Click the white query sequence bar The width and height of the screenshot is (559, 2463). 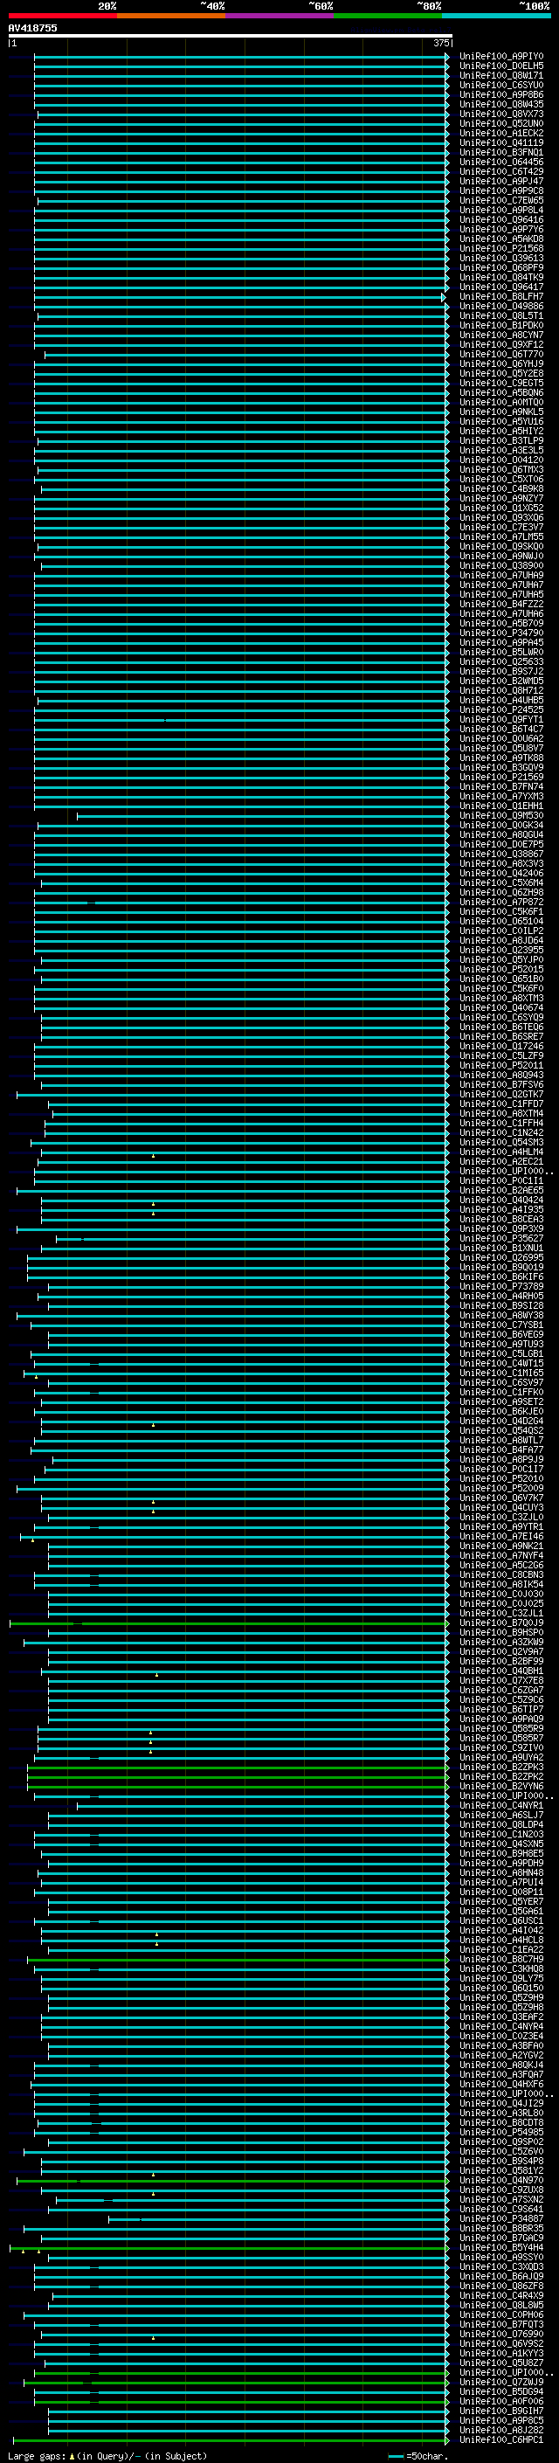pyautogui.click(x=231, y=37)
